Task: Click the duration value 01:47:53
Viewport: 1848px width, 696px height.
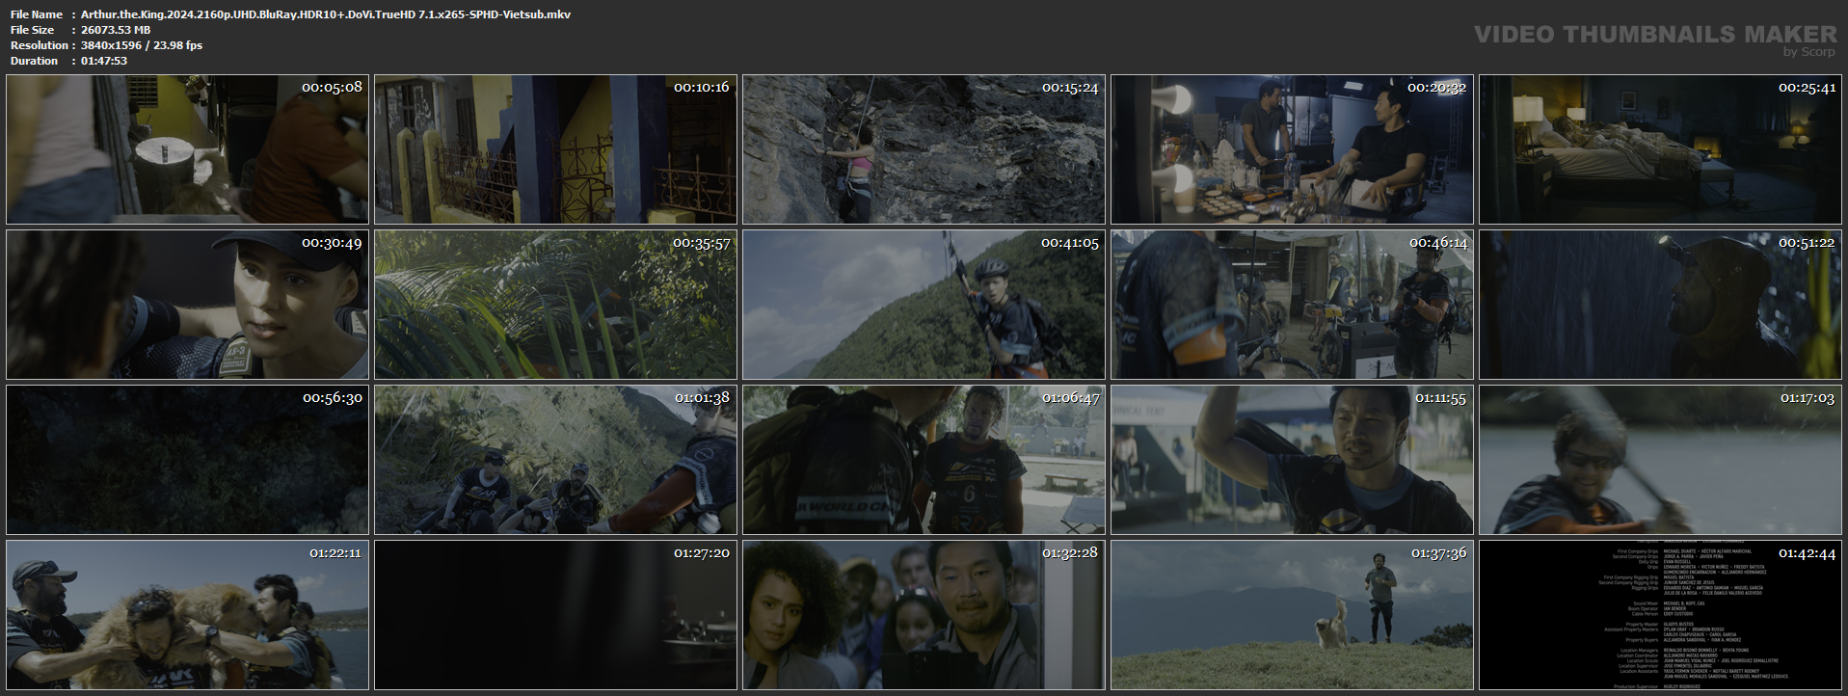Action: click(x=104, y=61)
